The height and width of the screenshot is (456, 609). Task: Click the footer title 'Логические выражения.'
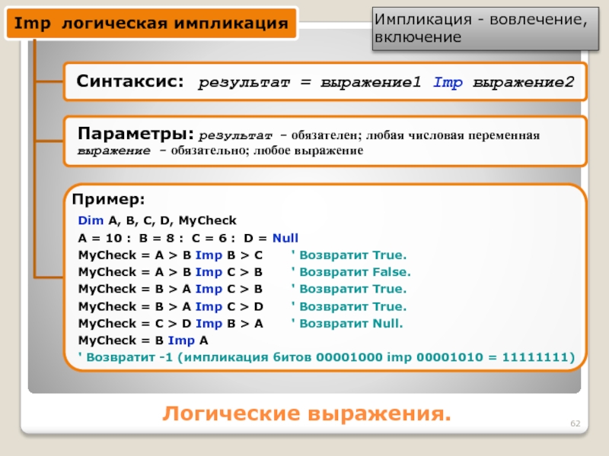pos(306,414)
